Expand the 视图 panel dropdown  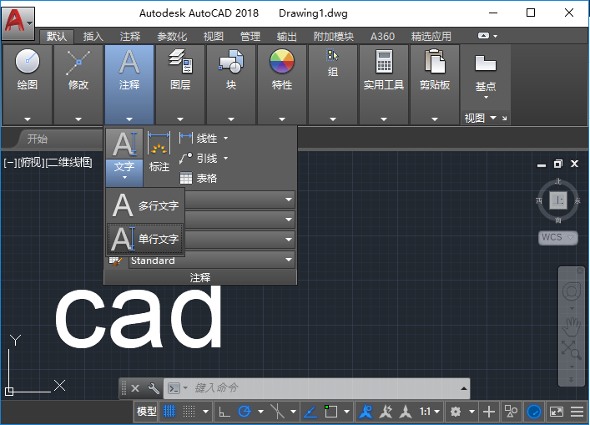(493, 118)
